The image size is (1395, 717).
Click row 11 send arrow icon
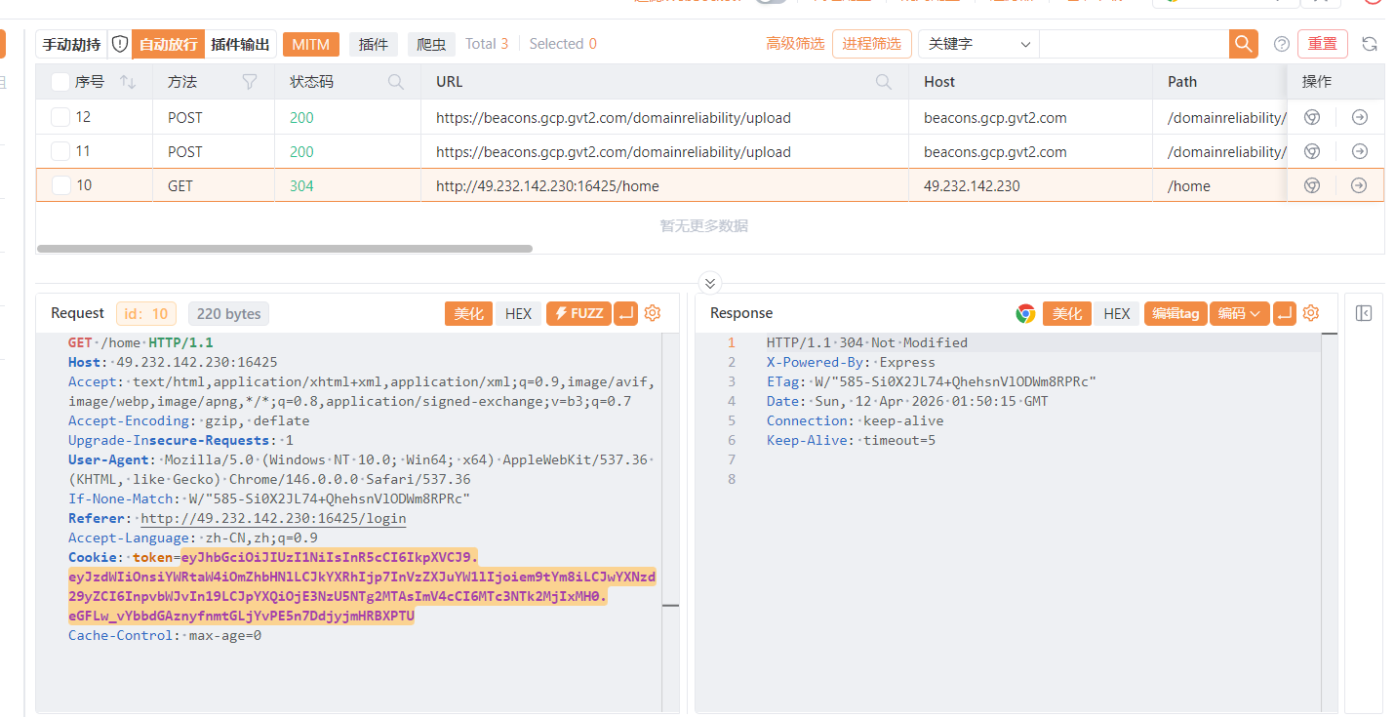coord(1359,151)
